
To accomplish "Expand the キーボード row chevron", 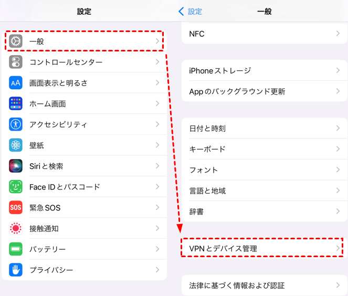I will point(338,149).
